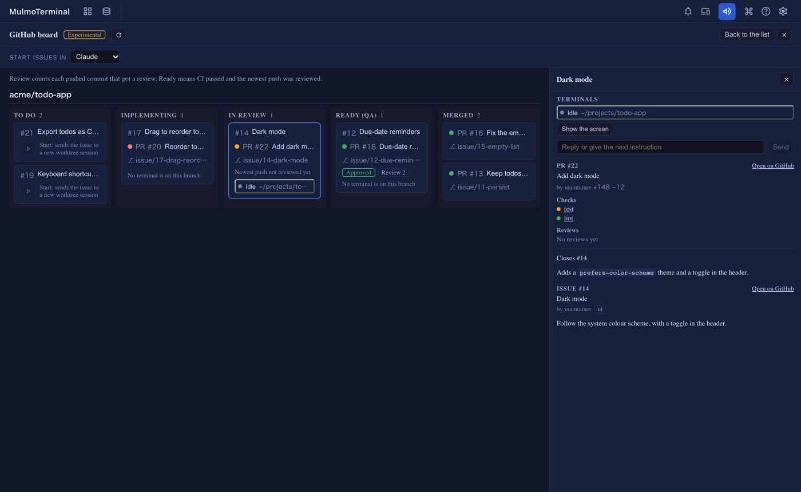The height and width of the screenshot is (492, 801).
Task: Open the lint check link
Action: point(569,218)
